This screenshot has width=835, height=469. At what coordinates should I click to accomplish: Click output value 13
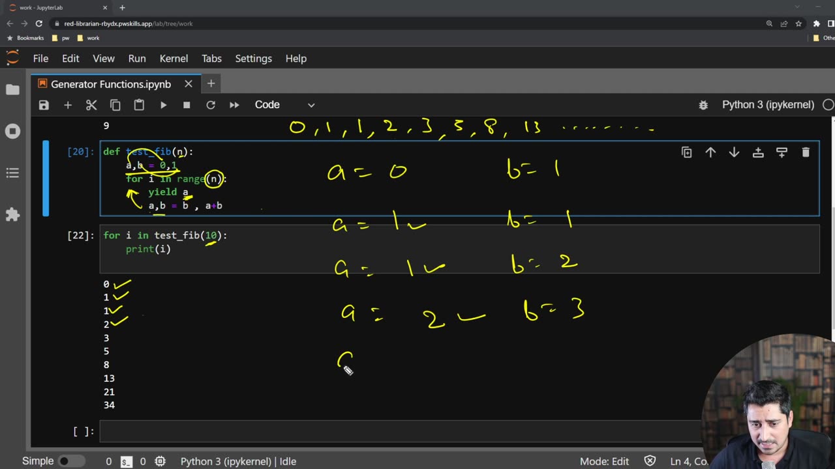(109, 378)
